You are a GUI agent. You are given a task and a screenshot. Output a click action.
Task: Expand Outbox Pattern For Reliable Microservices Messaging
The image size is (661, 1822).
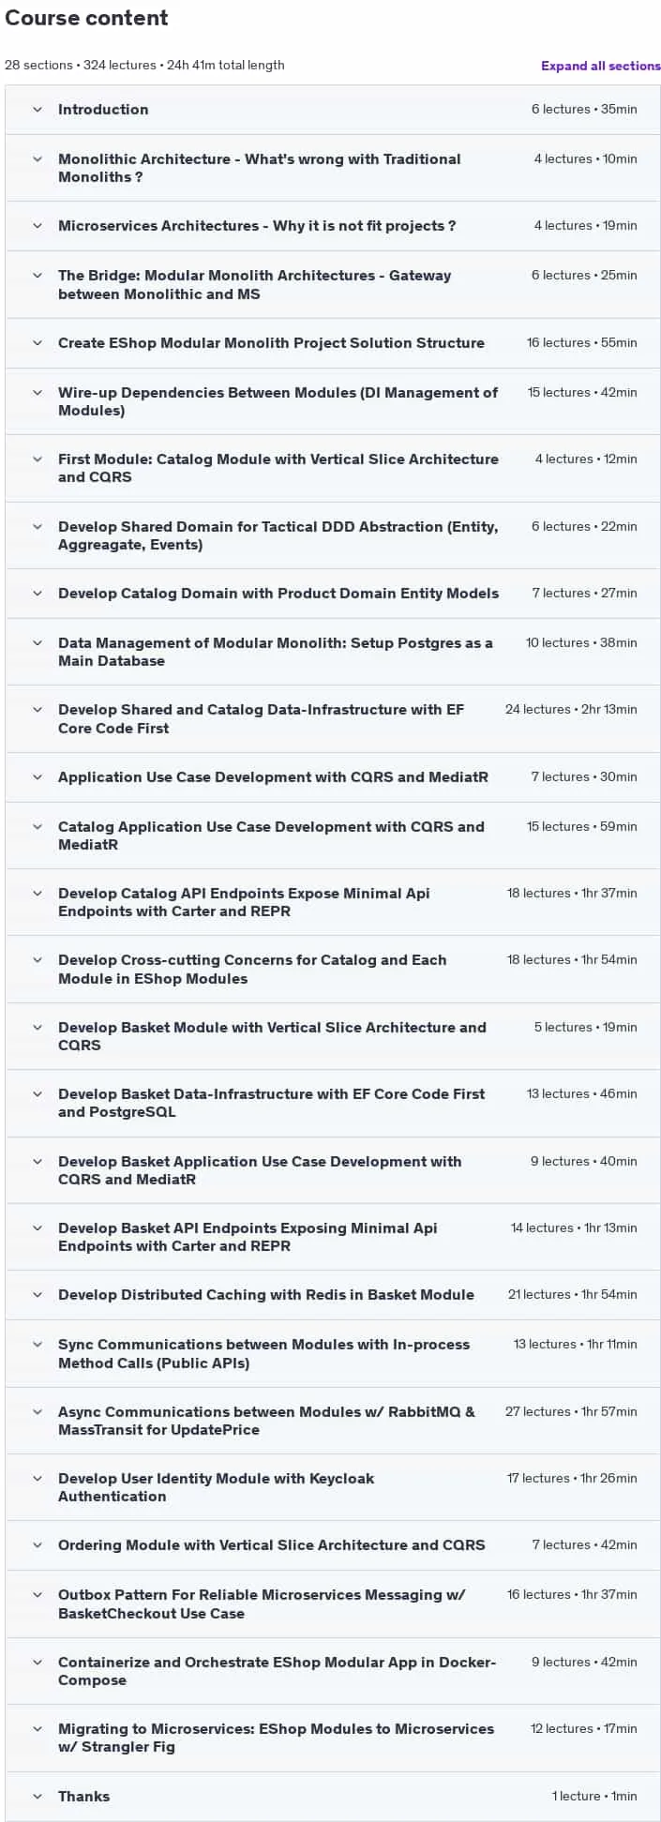(x=262, y=1604)
